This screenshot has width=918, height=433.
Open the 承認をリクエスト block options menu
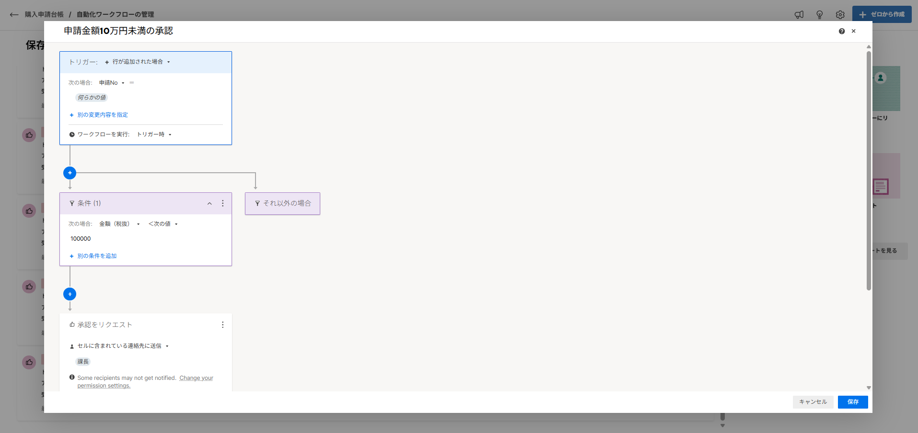[223, 325]
